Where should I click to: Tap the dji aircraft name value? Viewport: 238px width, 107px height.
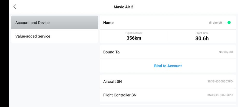(x=215, y=23)
